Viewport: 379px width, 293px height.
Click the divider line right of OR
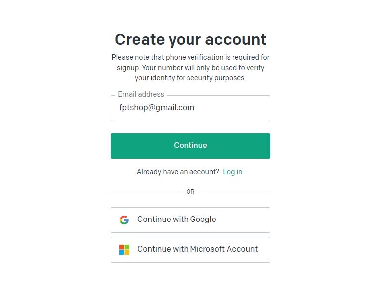coord(236,192)
